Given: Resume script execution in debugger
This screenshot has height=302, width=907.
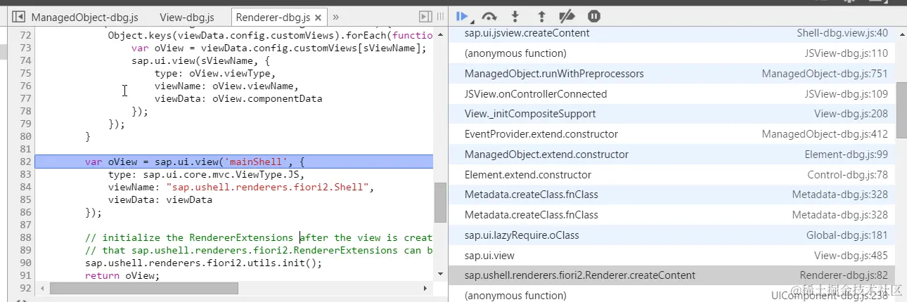Looking at the screenshot, I should coord(463,15).
